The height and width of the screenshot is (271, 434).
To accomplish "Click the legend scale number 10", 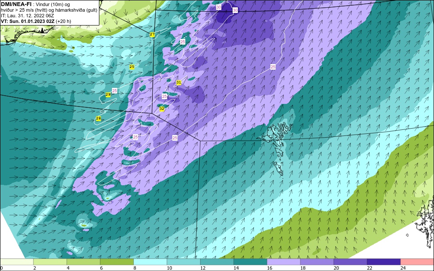I will 169,268.
